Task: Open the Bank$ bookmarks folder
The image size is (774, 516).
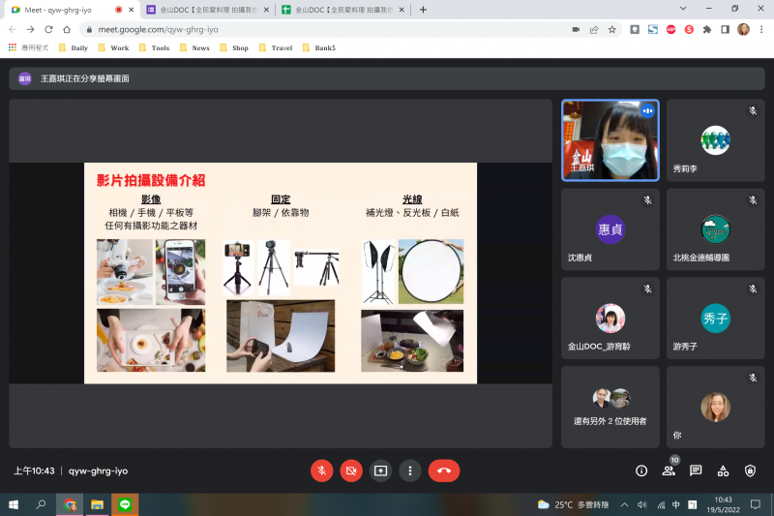Action: (319, 47)
